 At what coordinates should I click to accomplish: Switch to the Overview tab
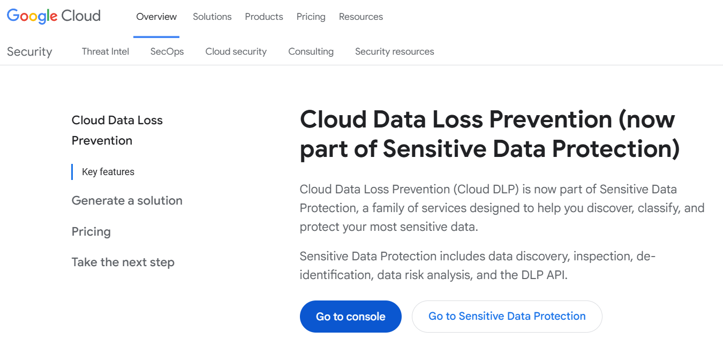pyautogui.click(x=156, y=17)
